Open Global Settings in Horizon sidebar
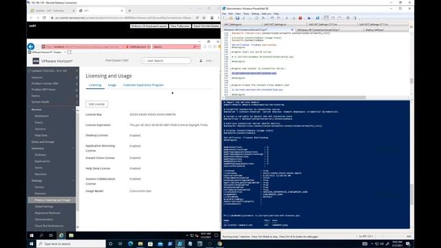The height and width of the screenshot is (248, 441). (44, 207)
